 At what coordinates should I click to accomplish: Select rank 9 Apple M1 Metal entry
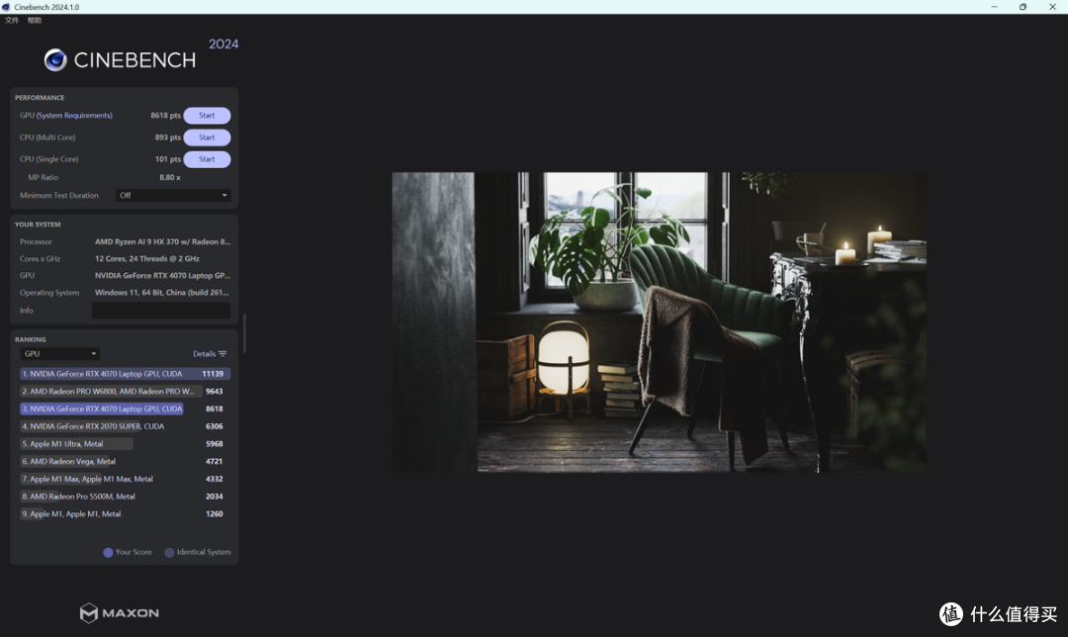[x=125, y=513]
